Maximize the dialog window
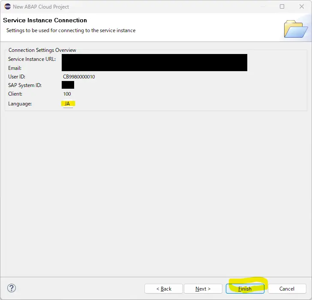312x300 pixels. point(282,6)
